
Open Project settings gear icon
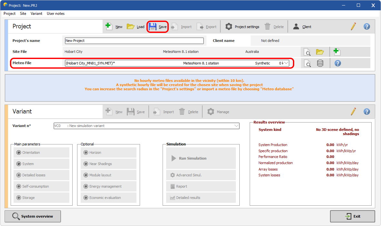[229, 26]
